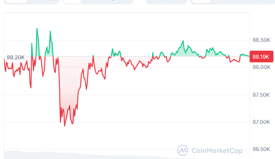The height and width of the screenshot is (159, 275).
Task: Click the 87.00K price axis label
Action: click(x=261, y=122)
